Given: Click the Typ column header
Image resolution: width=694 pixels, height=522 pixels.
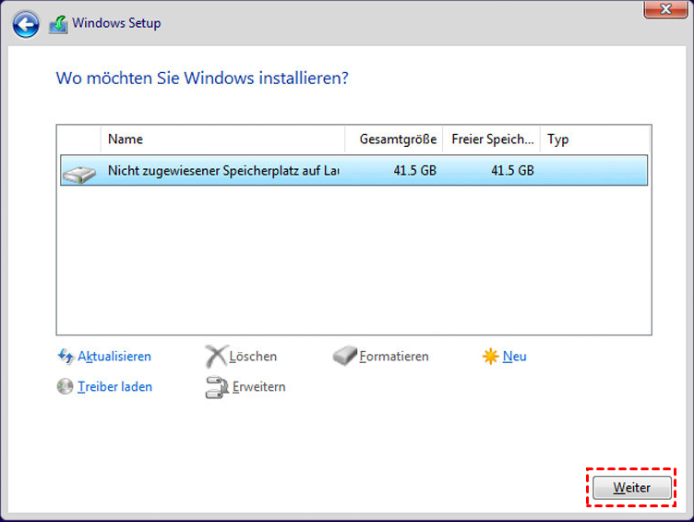Looking at the screenshot, I should (x=595, y=140).
